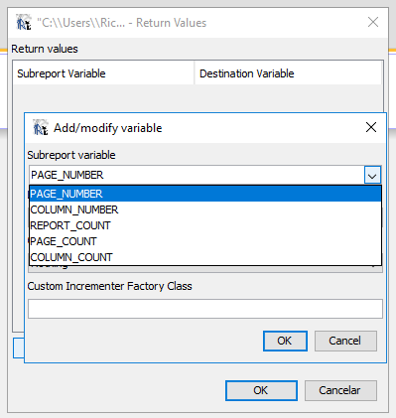Collapse the Subreport variable dropdown arrow
The height and width of the screenshot is (418, 396).
(372, 175)
